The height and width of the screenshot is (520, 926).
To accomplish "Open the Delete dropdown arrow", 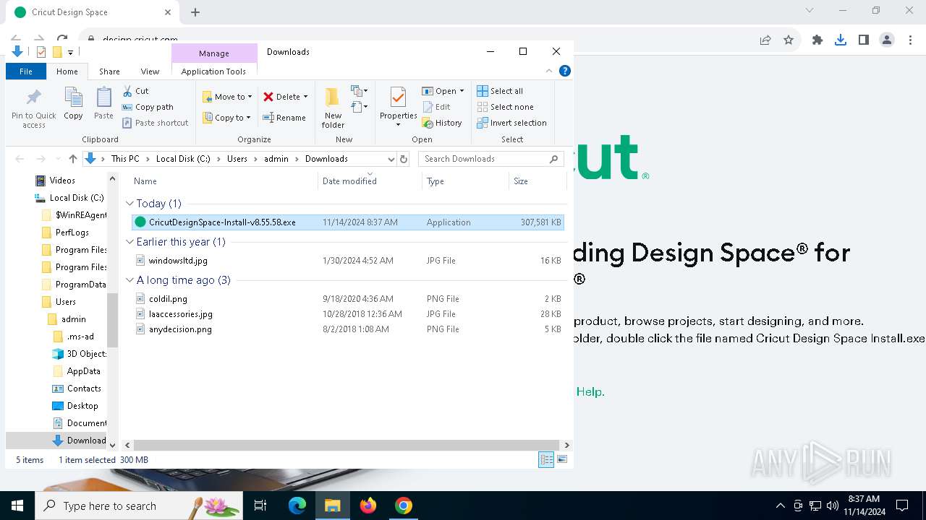I will [x=305, y=97].
